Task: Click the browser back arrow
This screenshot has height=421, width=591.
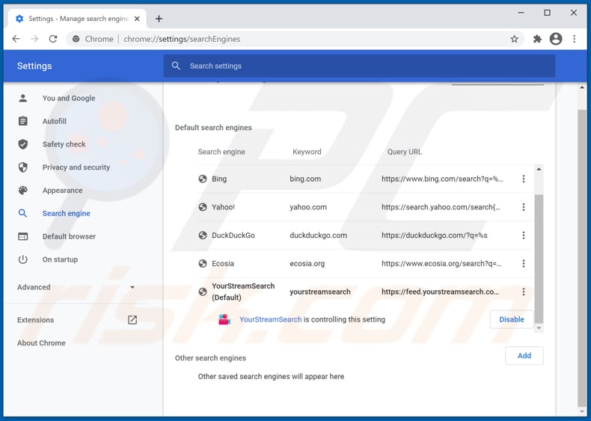Action: (16, 39)
